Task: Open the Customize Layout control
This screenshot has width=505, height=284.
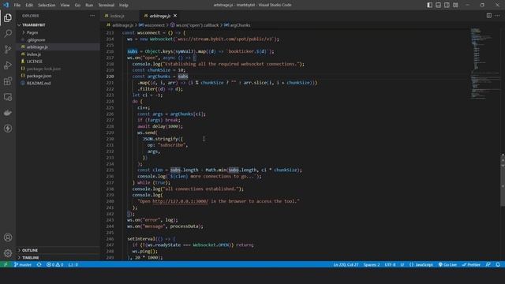Action: click(x=455, y=5)
